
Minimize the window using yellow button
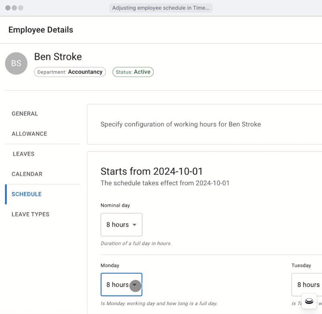[x=14, y=8]
